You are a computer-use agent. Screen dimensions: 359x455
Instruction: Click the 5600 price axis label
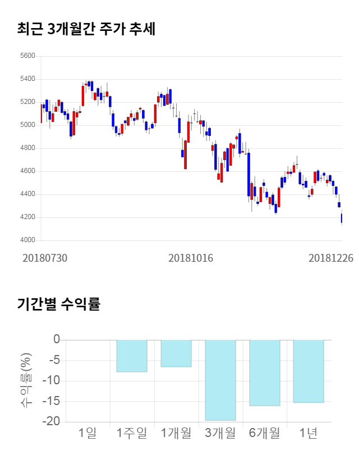(x=27, y=56)
